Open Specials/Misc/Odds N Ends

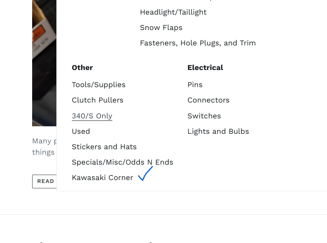(x=122, y=162)
